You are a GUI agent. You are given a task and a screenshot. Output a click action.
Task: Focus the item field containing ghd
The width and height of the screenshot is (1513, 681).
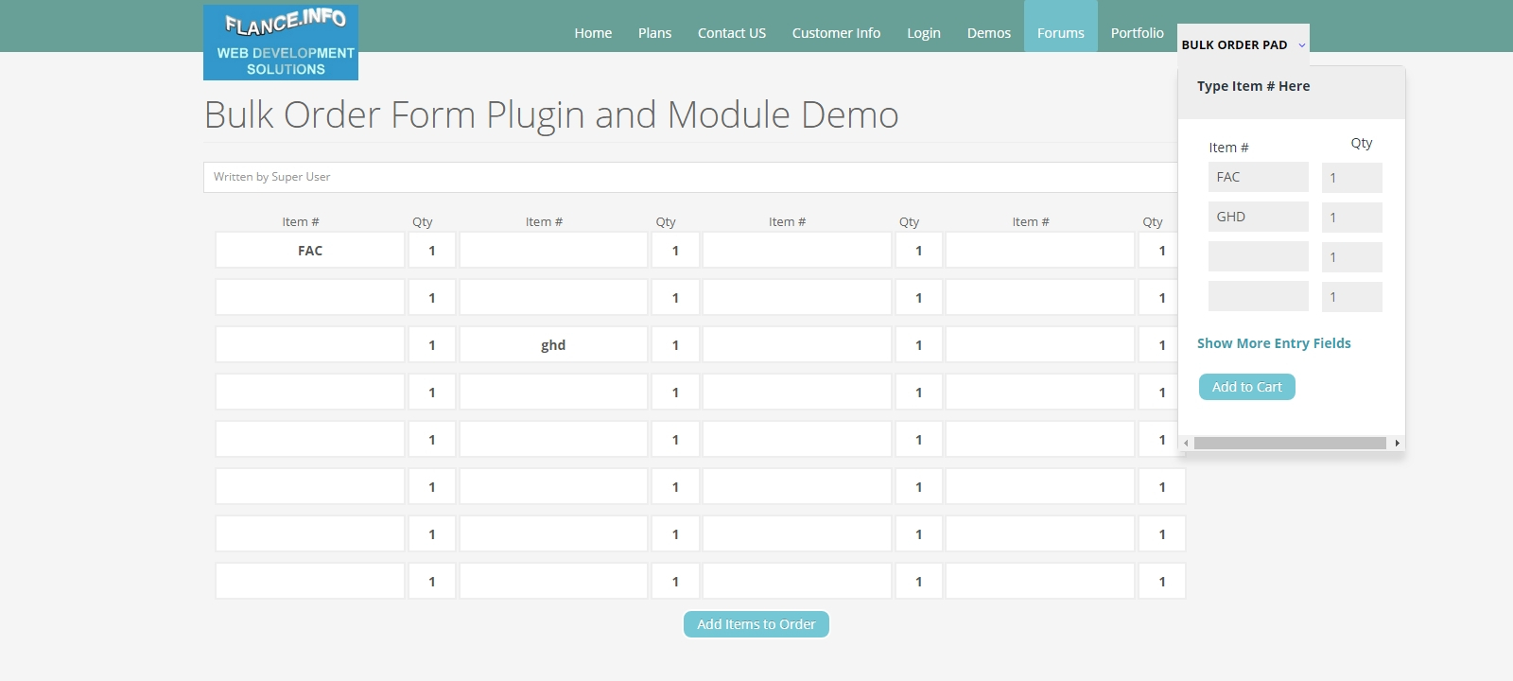coord(553,345)
